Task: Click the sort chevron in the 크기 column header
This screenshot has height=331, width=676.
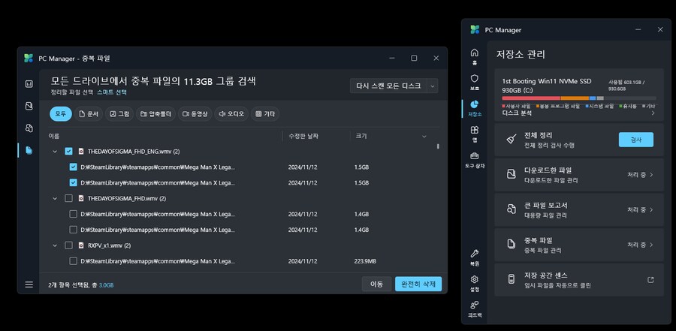Action: (x=424, y=136)
